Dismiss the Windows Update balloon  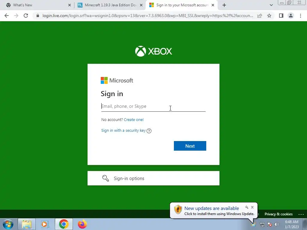pos(252,207)
